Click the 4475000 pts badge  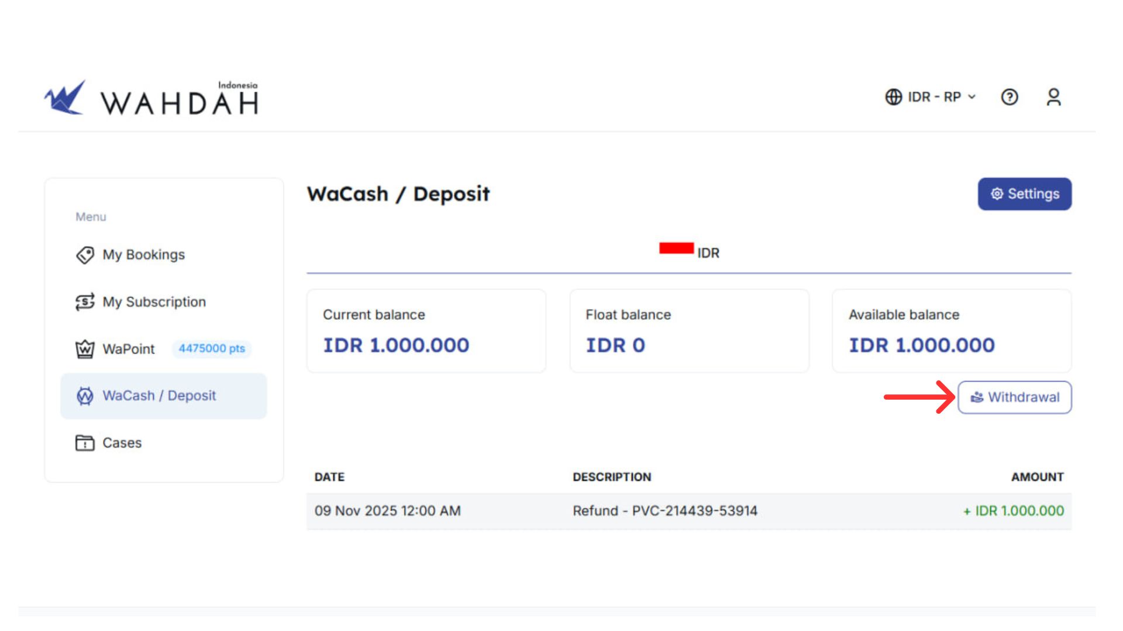tap(212, 349)
